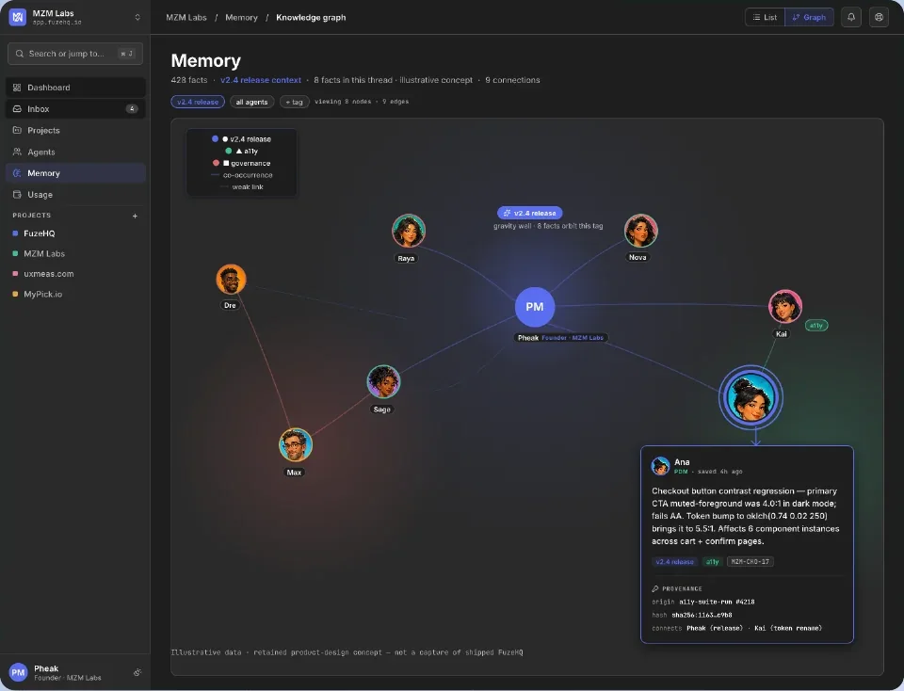
Task: Expand the MZM Labs workspace switcher
Action: pos(137,17)
